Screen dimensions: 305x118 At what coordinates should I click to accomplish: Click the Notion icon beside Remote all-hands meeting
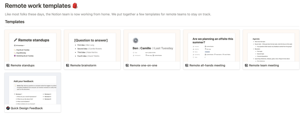tap(187, 65)
